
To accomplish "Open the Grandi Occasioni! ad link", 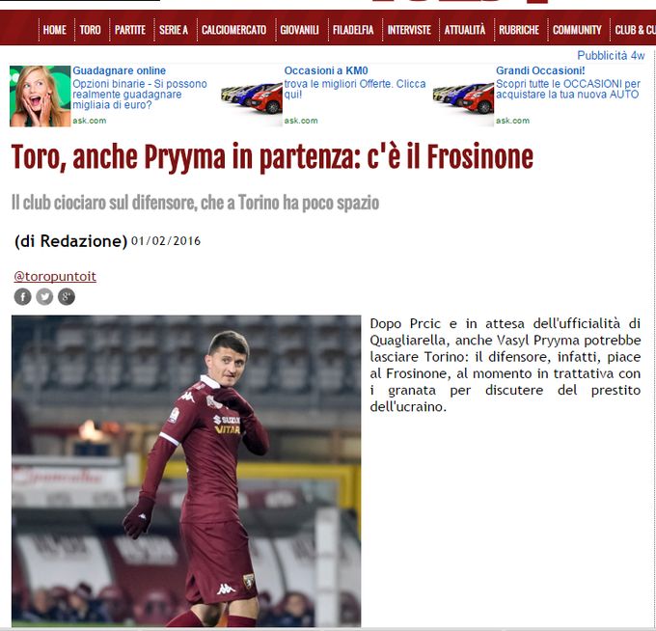I will pos(540,70).
